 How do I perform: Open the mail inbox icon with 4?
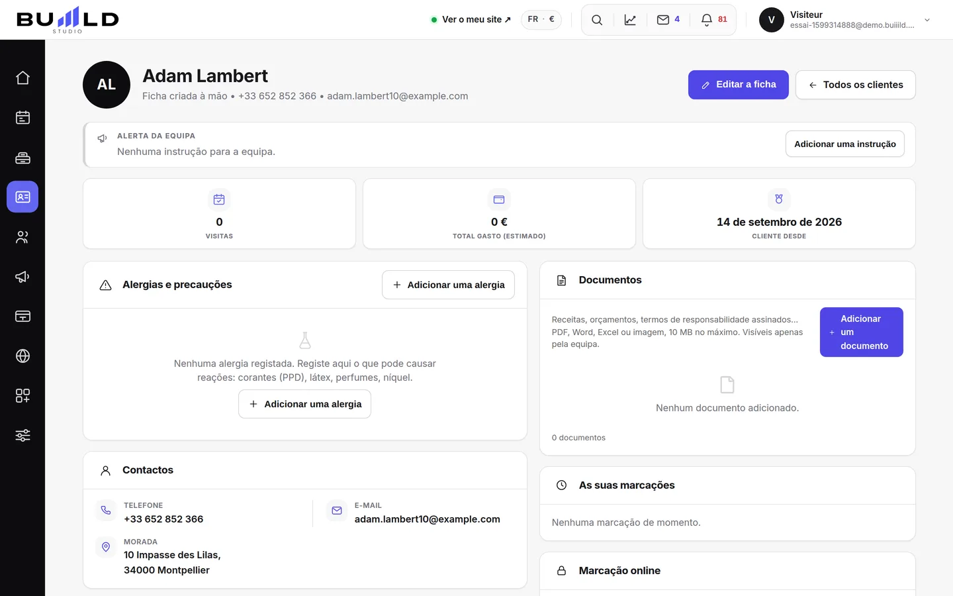668,20
